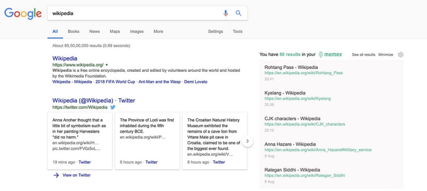This screenshot has height=191, width=427.
Task: Open the Tools menu
Action: (x=237, y=32)
